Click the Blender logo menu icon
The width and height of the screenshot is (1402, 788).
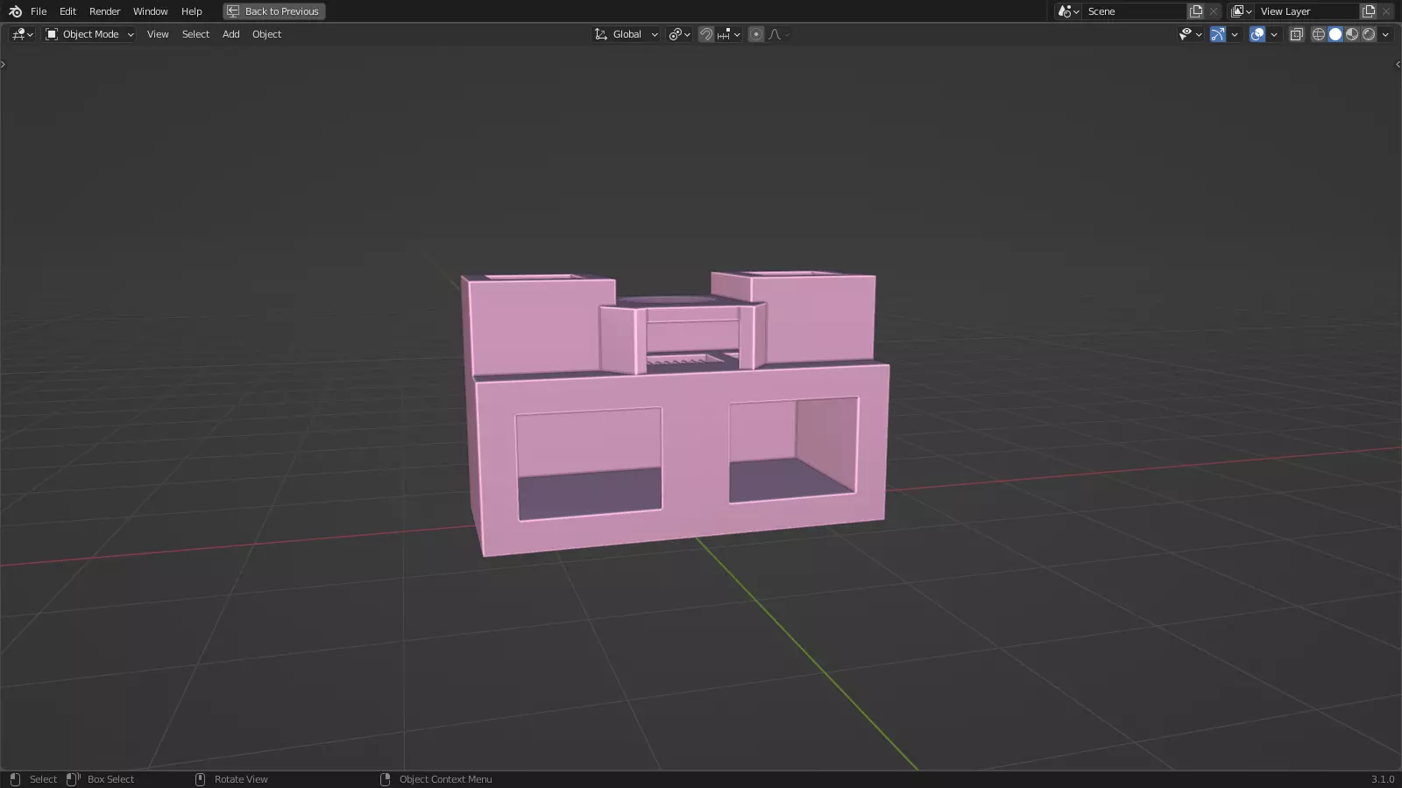pyautogui.click(x=15, y=11)
